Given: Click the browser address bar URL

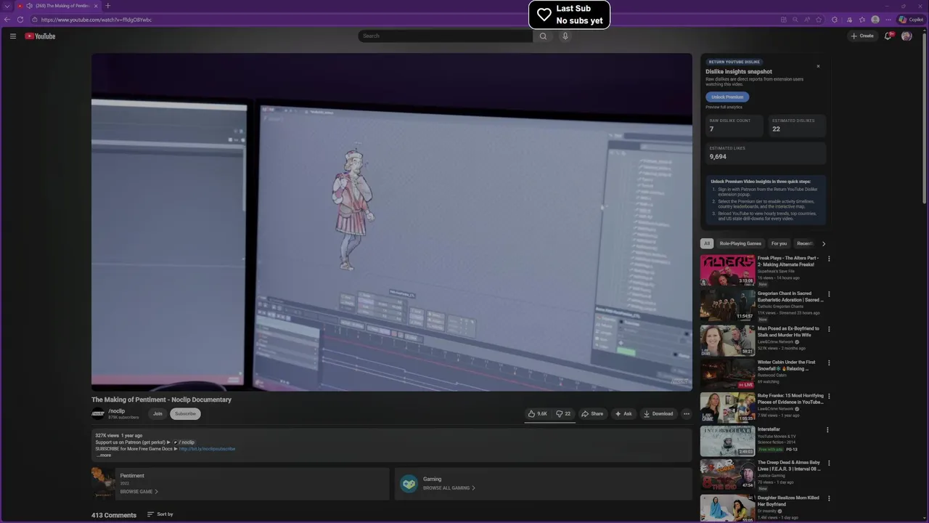Looking at the screenshot, I should click(97, 20).
